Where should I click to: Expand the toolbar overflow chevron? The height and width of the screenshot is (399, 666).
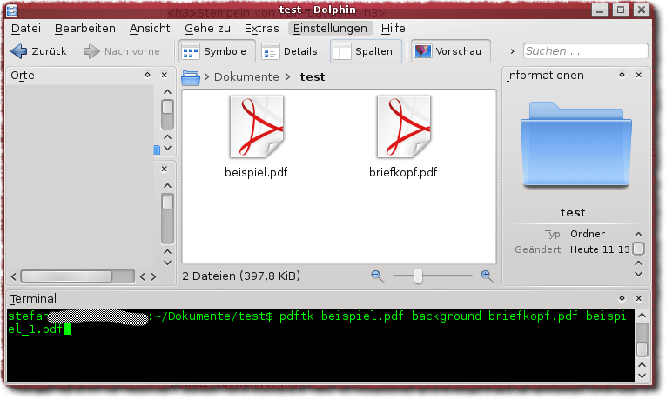pyautogui.click(x=512, y=51)
